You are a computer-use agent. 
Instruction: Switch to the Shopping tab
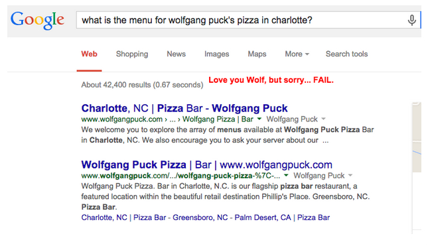coord(132,54)
